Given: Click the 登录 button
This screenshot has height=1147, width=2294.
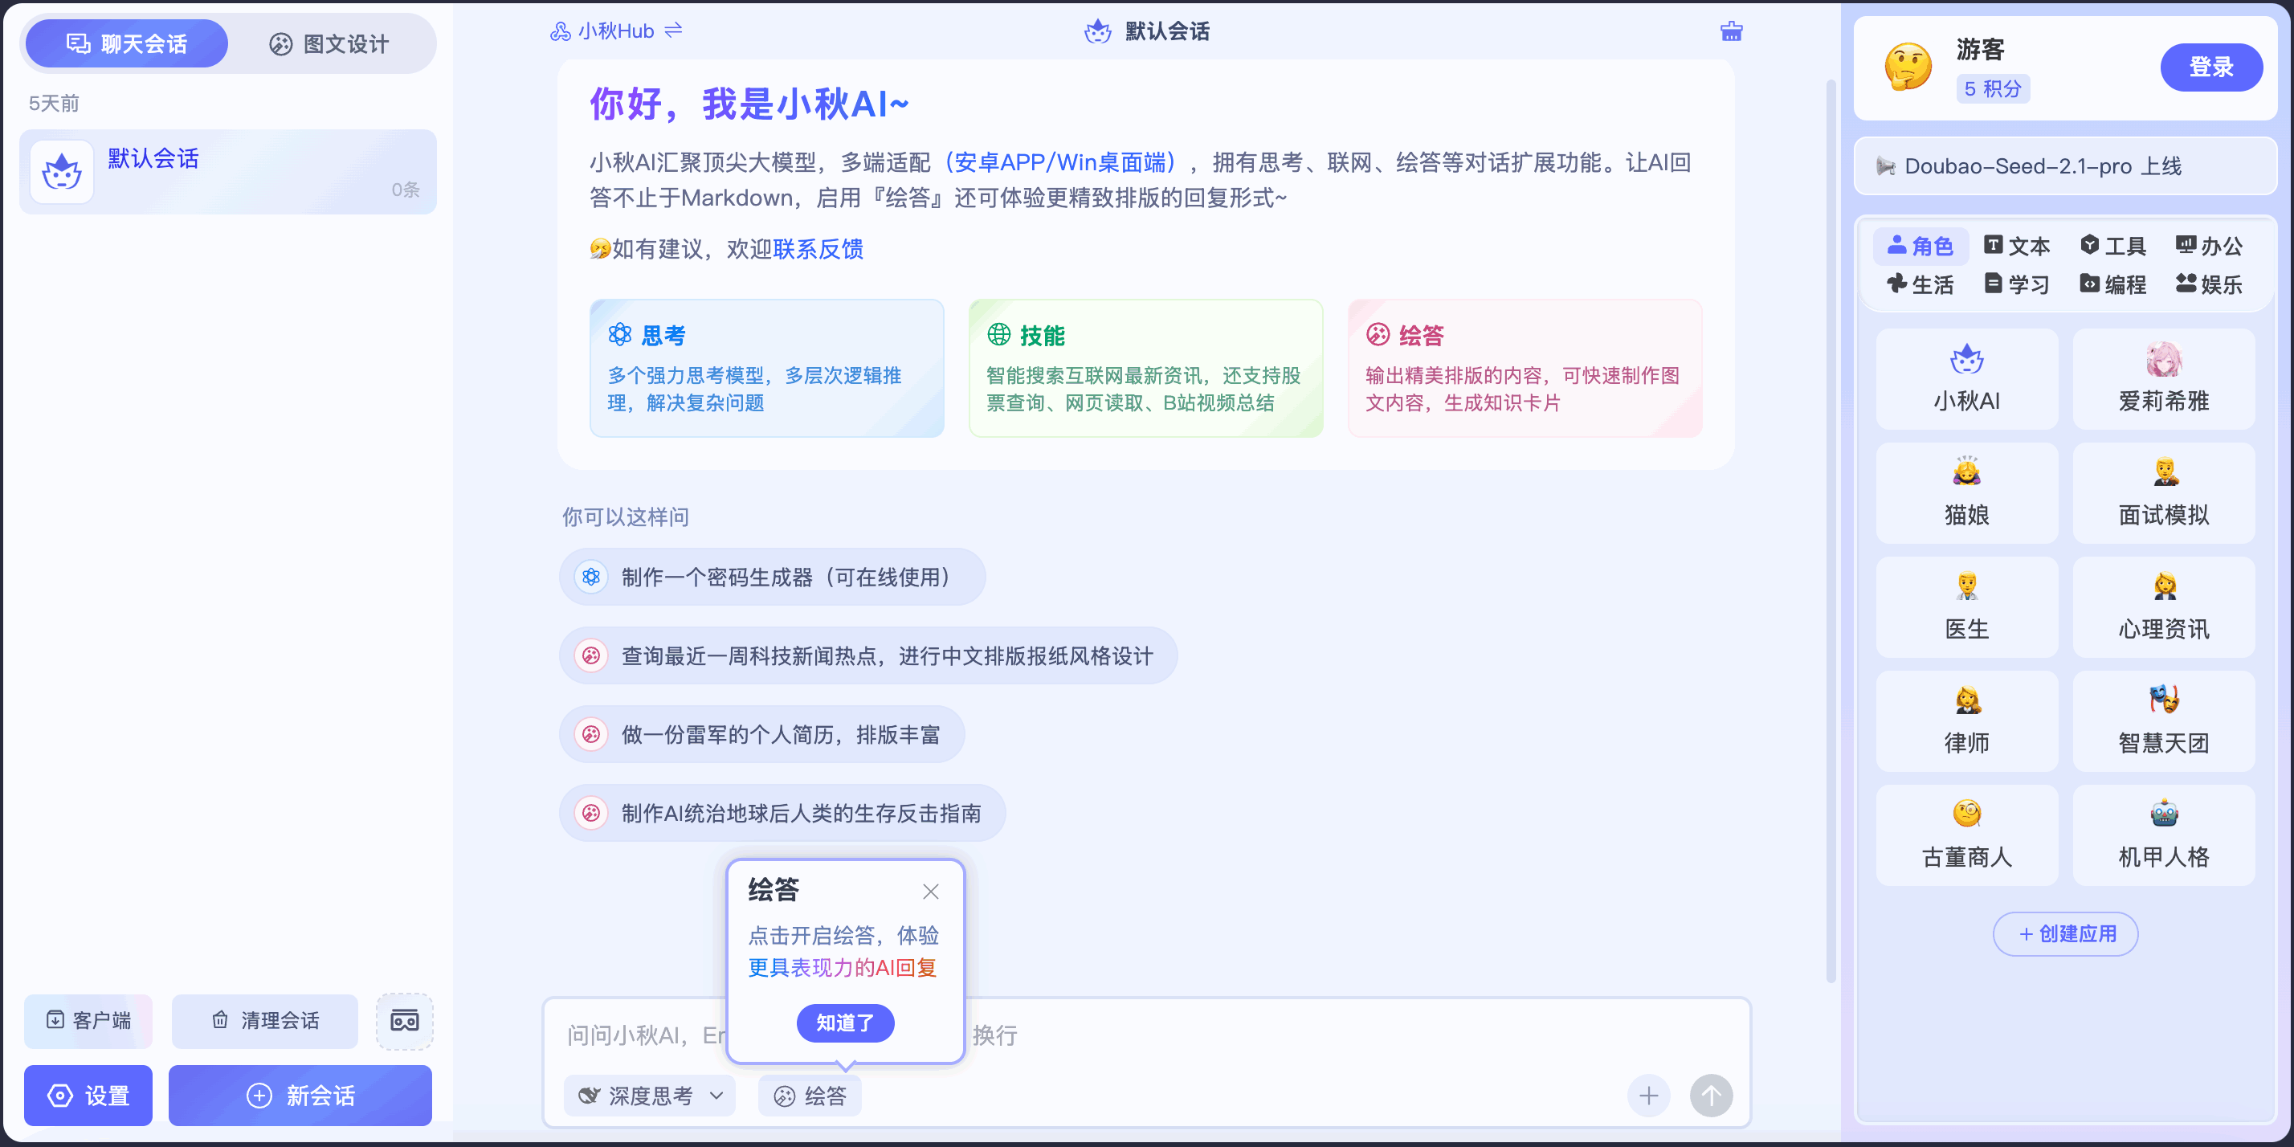Looking at the screenshot, I should 2211,67.
